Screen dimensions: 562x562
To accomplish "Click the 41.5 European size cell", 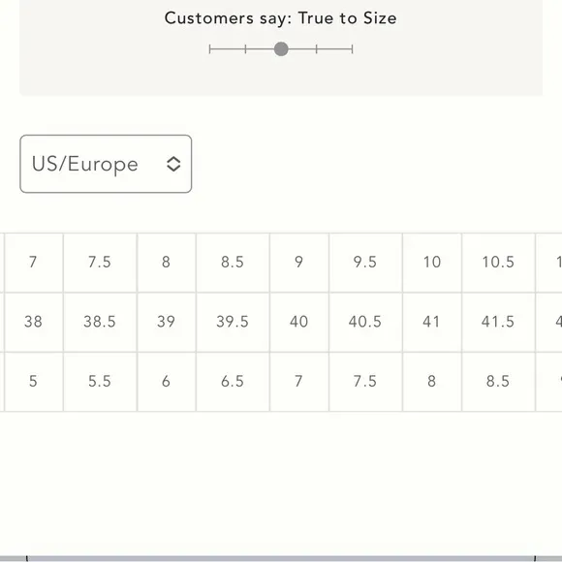I will tap(499, 322).
